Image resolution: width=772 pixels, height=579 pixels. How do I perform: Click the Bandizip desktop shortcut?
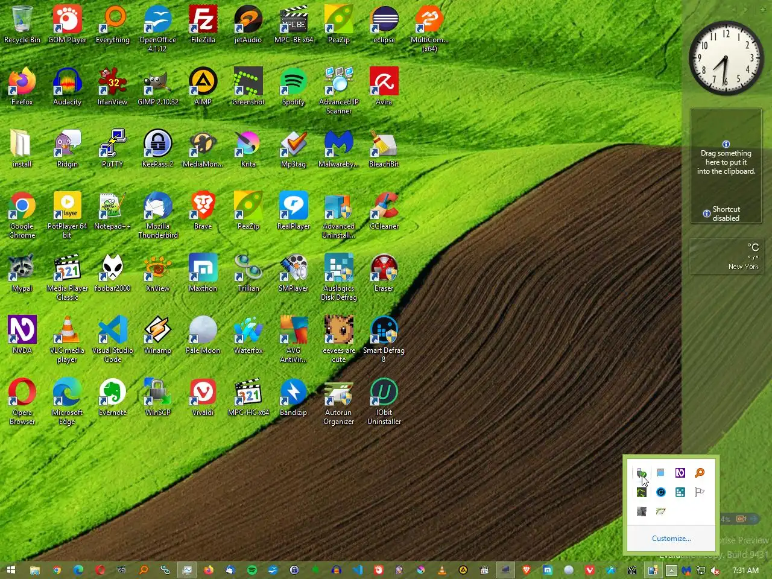[294, 397]
